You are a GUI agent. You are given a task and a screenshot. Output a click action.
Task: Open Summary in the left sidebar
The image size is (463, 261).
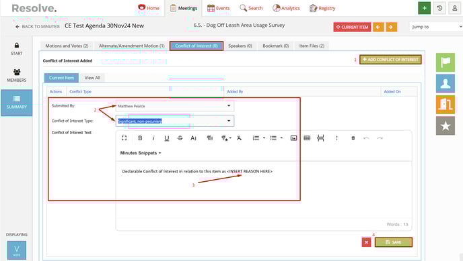pyautogui.click(x=17, y=103)
